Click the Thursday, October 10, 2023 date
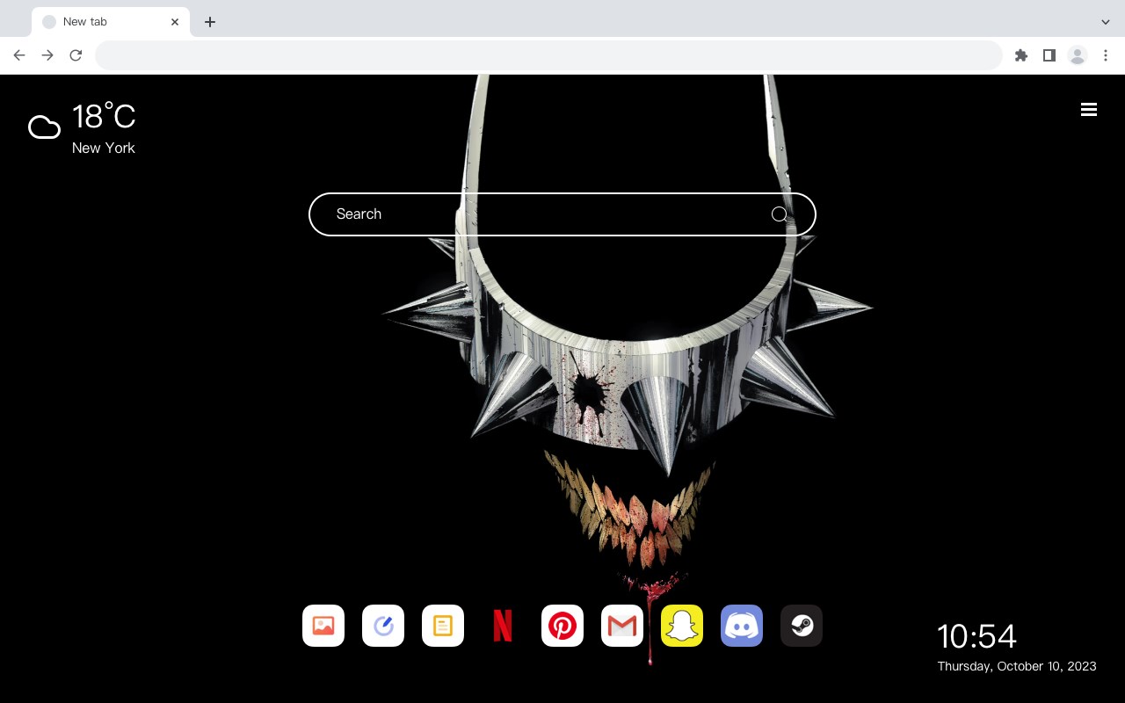 point(1017,666)
